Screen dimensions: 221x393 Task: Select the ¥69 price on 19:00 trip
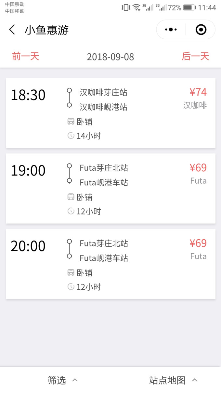pos(198,168)
